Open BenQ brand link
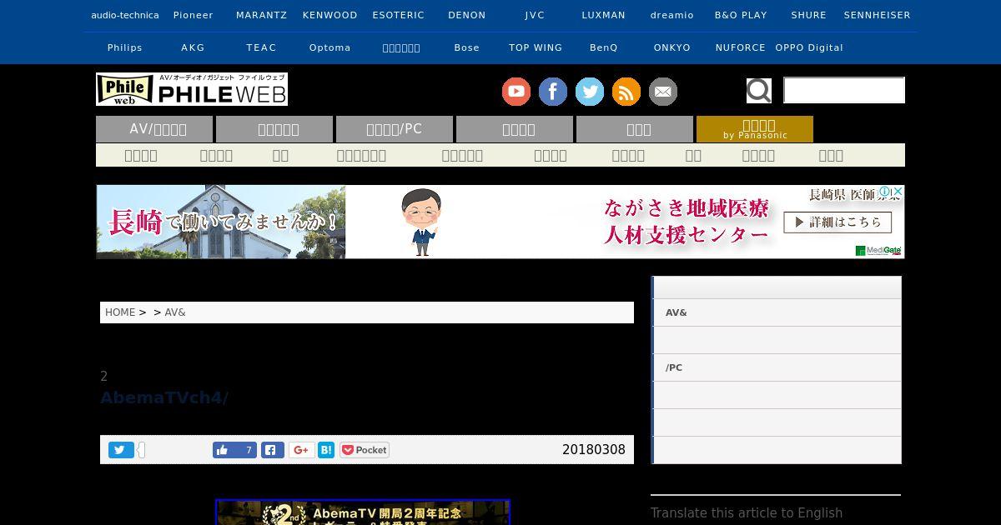Image resolution: width=1001 pixels, height=525 pixels. 604,47
